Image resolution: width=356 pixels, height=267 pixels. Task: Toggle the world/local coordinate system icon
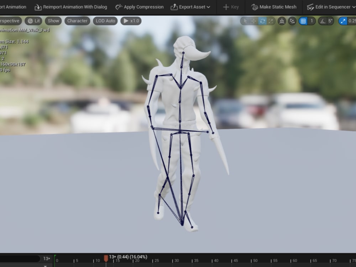(282, 21)
